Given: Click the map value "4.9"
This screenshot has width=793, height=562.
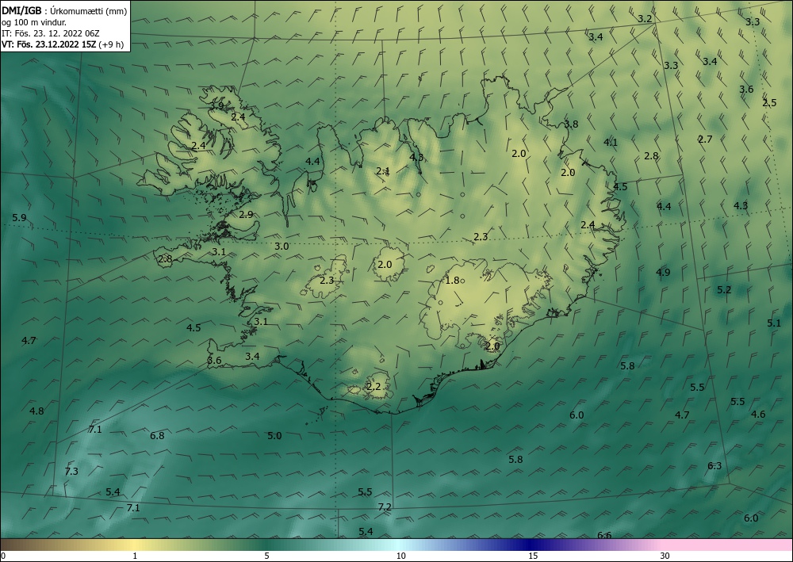Looking at the screenshot, I should [663, 273].
